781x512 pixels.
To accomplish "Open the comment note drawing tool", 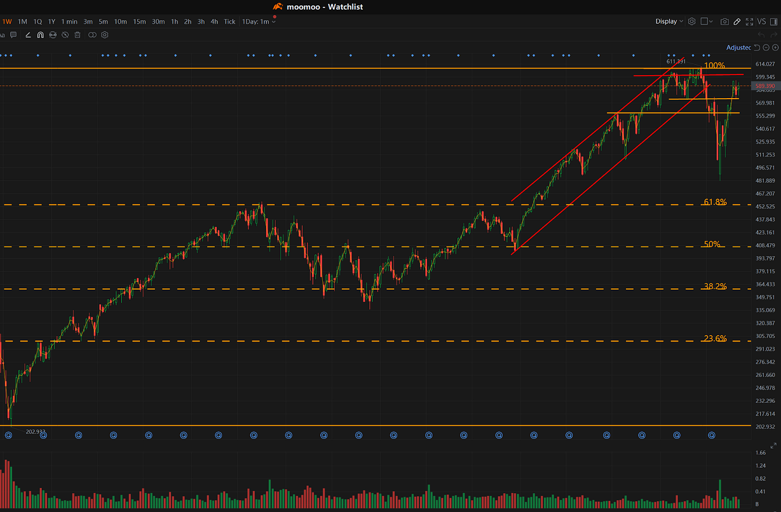I will pyautogui.click(x=13, y=35).
